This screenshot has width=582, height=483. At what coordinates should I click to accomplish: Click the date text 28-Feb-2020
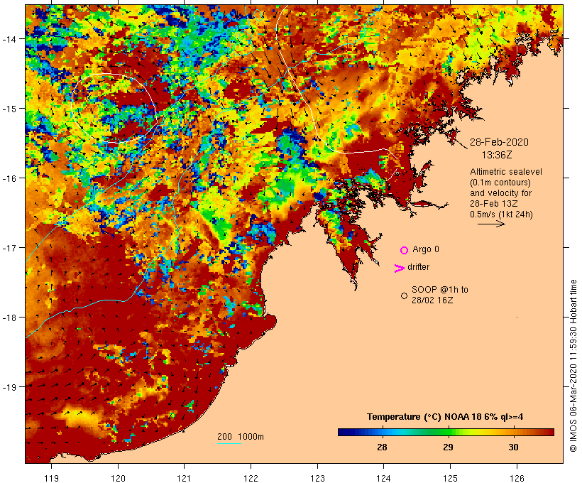tap(499, 142)
